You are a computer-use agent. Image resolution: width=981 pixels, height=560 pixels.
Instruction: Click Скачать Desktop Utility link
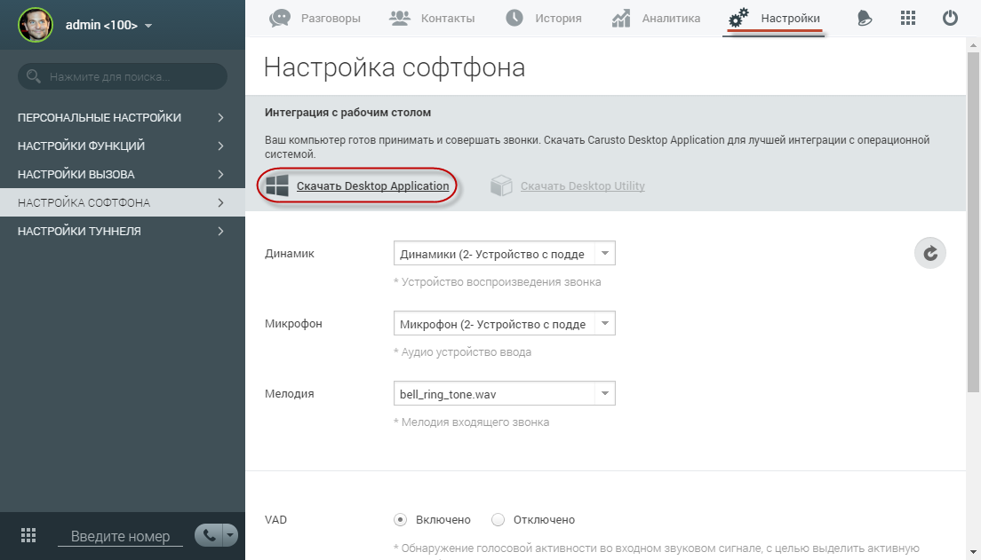583,185
